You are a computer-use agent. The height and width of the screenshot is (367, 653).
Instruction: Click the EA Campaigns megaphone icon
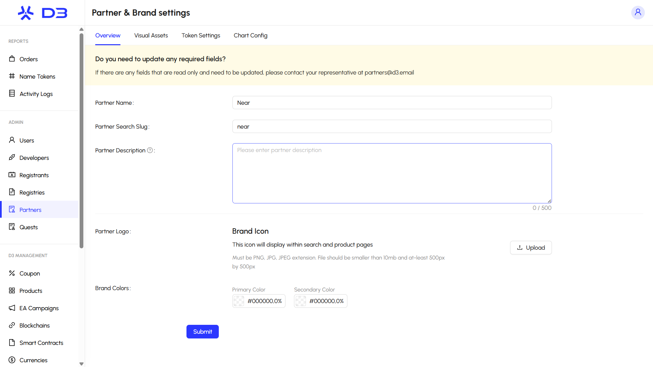click(12, 308)
